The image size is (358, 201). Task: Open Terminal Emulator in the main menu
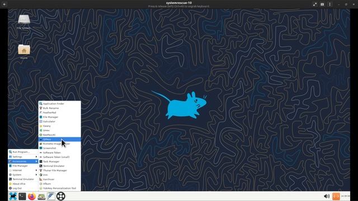(23, 179)
